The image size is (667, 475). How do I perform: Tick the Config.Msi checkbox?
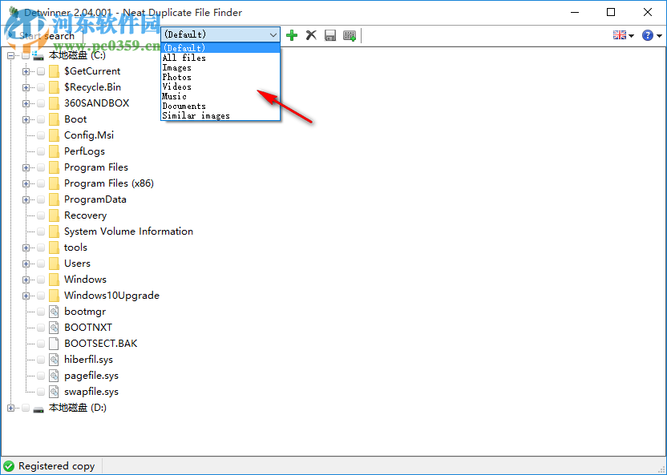pos(41,135)
